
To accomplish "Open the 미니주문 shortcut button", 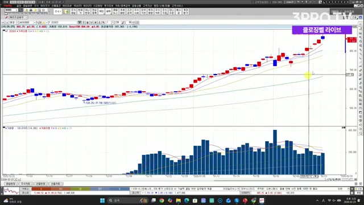I will pyautogui.click(x=172, y=11).
